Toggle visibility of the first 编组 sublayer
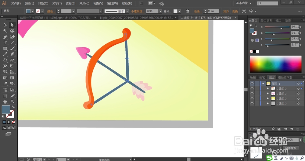Image resolution: width=305 pixels, height=161 pixels. pyautogui.click(x=252, y=88)
